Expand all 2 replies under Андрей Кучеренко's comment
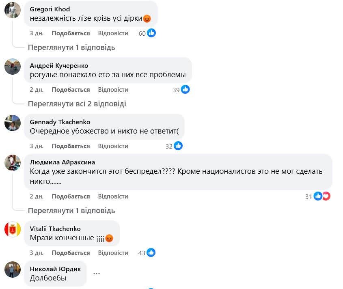 (x=77, y=104)
